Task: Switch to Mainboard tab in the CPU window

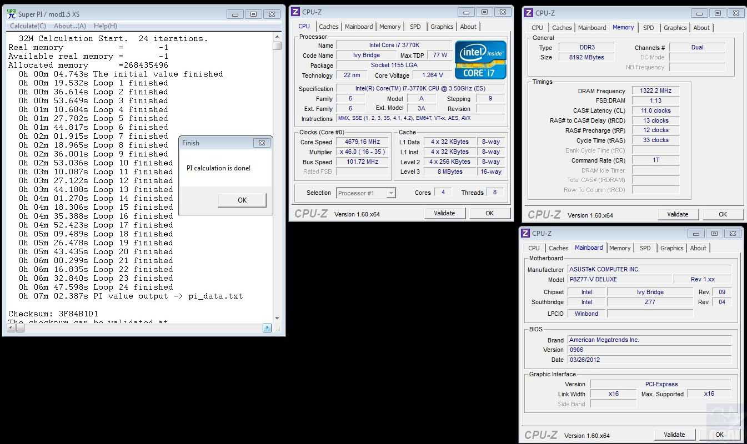Action: coord(359,27)
